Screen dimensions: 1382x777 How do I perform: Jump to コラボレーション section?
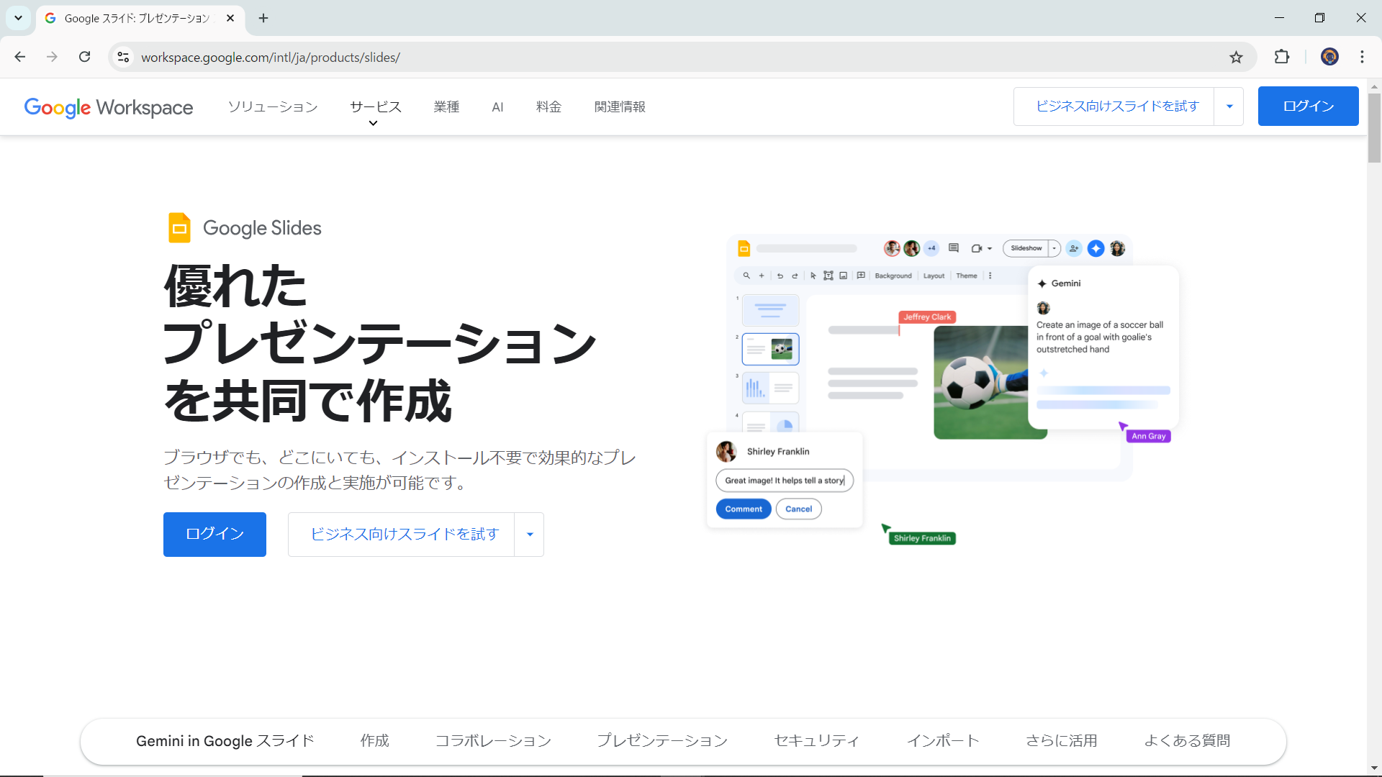click(493, 741)
